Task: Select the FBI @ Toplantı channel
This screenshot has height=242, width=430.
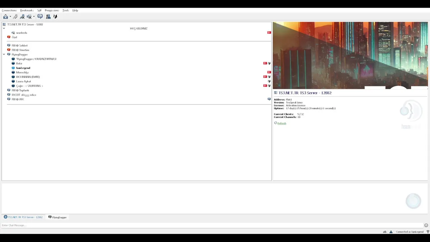Action: (x=20, y=90)
